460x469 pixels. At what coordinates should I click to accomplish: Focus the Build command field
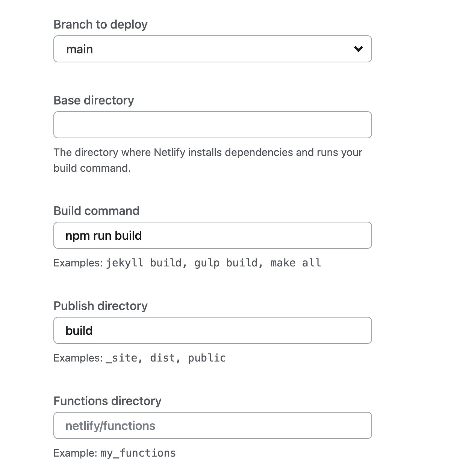(x=212, y=236)
